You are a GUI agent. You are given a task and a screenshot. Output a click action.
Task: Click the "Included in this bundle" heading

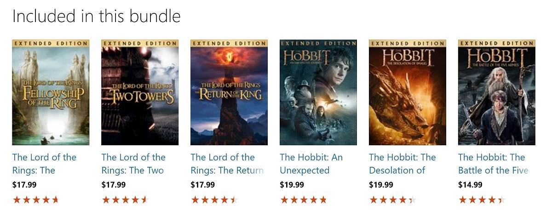[96, 16]
